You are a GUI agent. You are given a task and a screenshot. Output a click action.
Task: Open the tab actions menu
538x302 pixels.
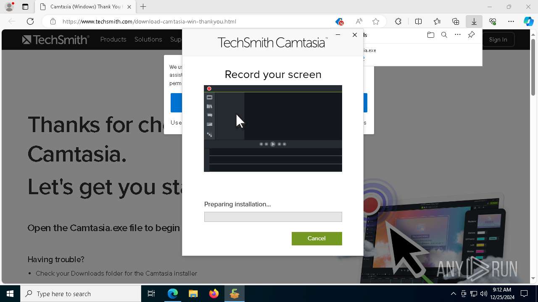coord(25,7)
